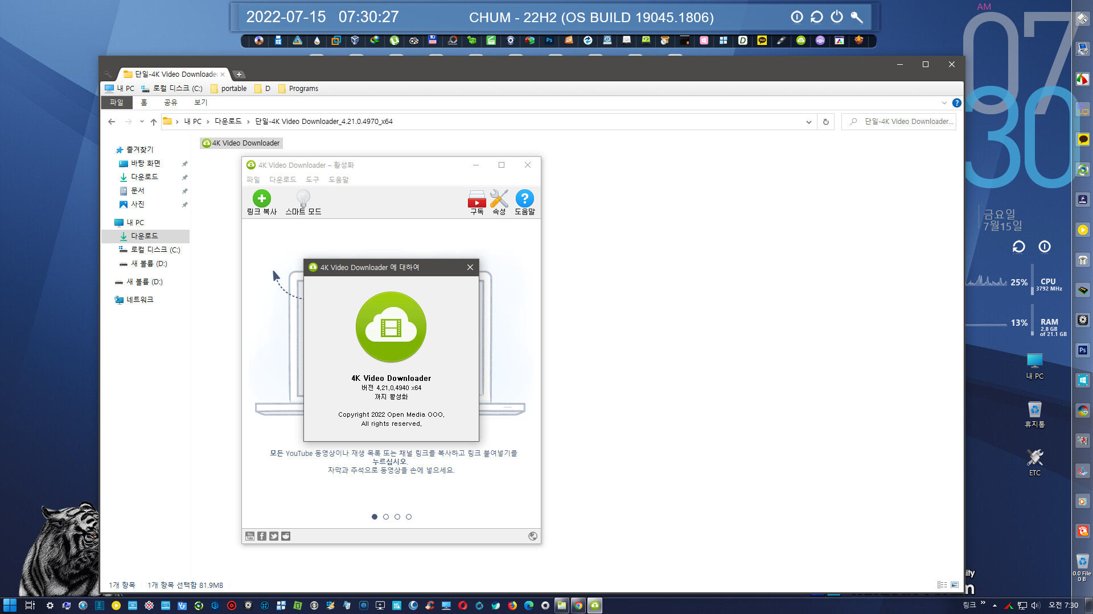Toggle Smart Mode (스마트 모드) lightbulb
Image resolution: width=1093 pixels, height=614 pixels.
click(303, 202)
